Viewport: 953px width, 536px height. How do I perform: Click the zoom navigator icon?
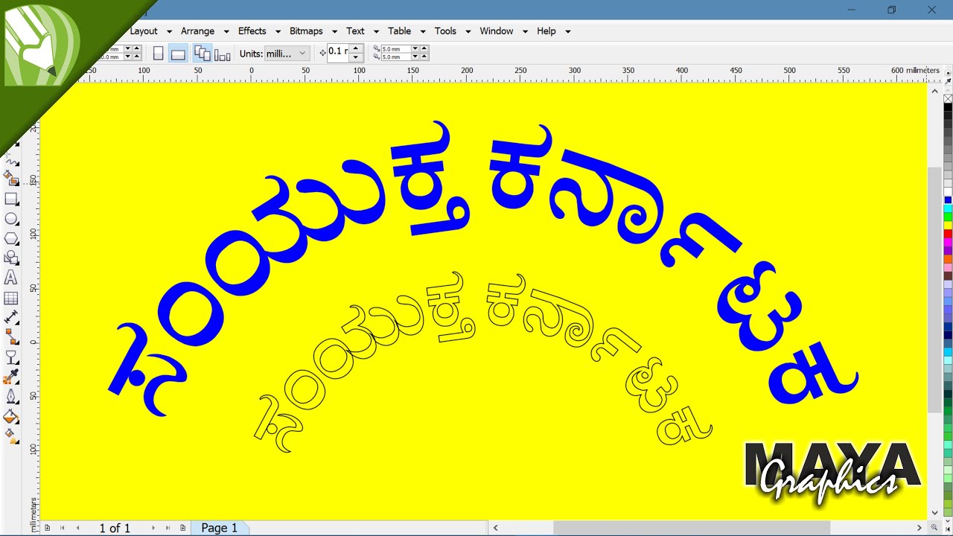pyautogui.click(x=934, y=528)
